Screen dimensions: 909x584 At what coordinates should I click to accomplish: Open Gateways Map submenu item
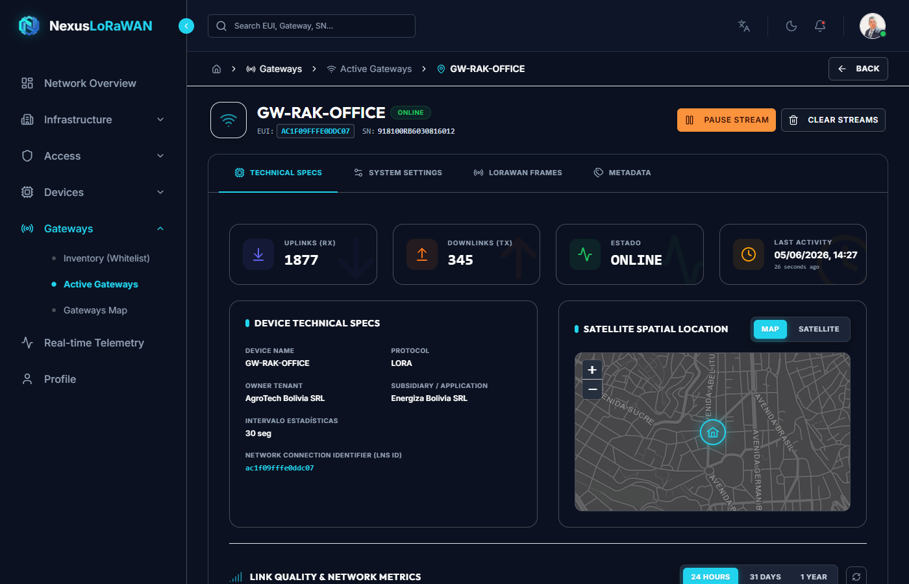tap(95, 310)
